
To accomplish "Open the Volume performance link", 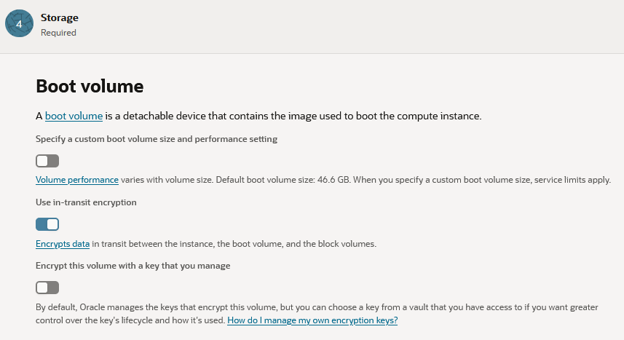I will tap(77, 180).
